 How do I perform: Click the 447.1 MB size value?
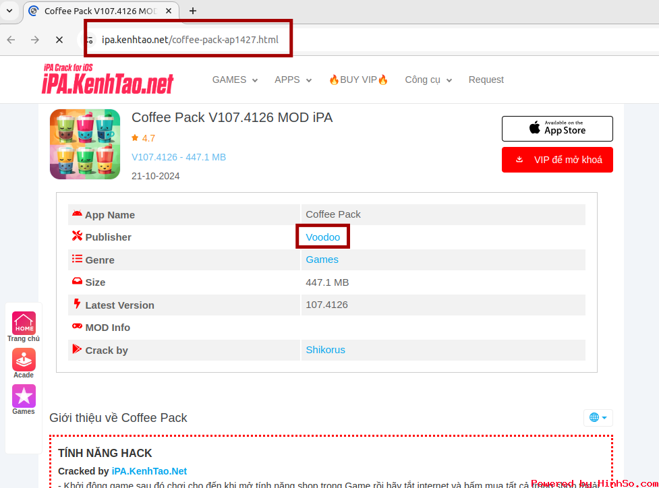tap(327, 282)
